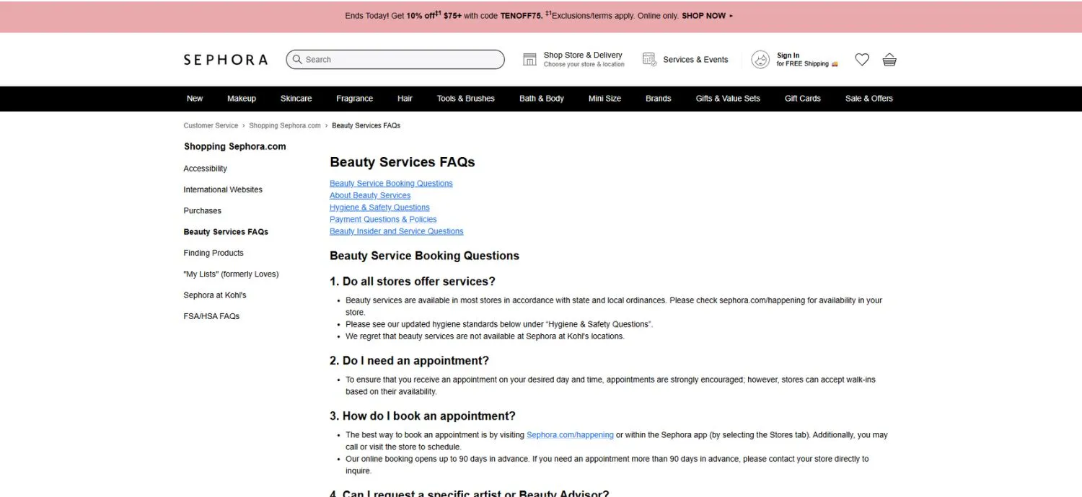
Task: Jump to About Beauty Services link
Action: (x=370, y=195)
